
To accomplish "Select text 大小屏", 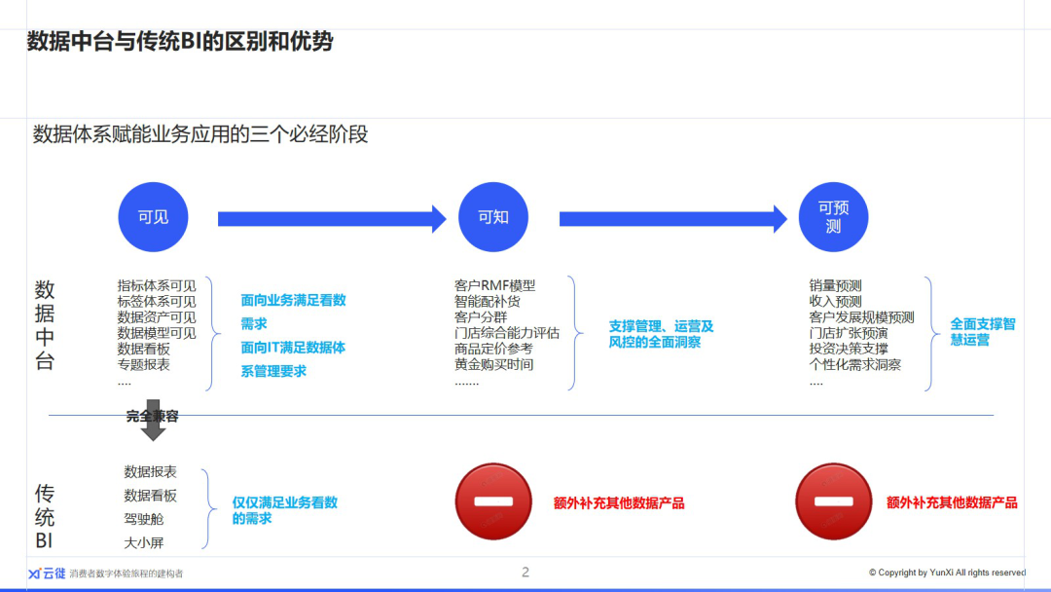I will [x=143, y=542].
